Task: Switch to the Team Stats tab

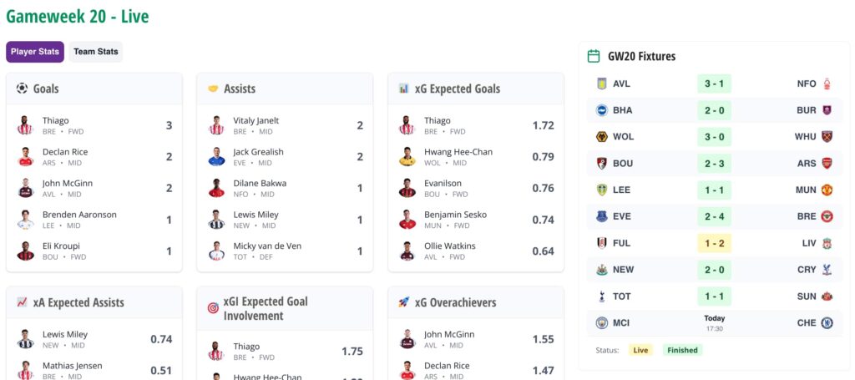Action: (x=96, y=52)
